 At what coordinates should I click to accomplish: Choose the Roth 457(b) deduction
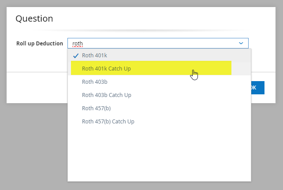(97, 108)
